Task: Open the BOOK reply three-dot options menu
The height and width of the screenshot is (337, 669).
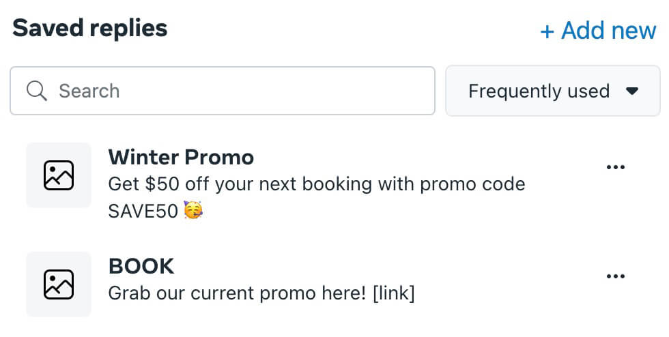Action: pos(615,276)
